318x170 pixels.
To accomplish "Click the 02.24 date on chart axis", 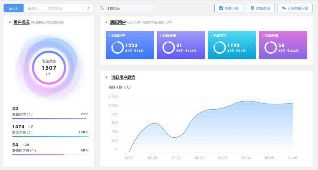I will [246, 158].
